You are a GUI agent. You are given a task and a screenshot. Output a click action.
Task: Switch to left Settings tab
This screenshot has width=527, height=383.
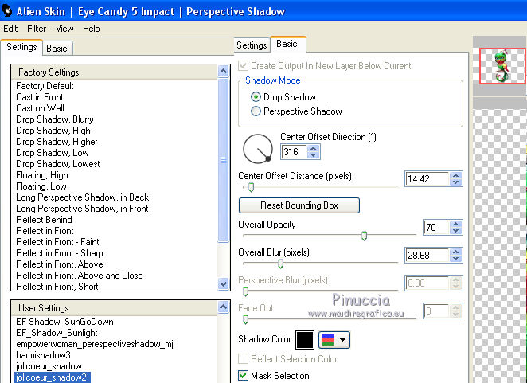[21, 47]
